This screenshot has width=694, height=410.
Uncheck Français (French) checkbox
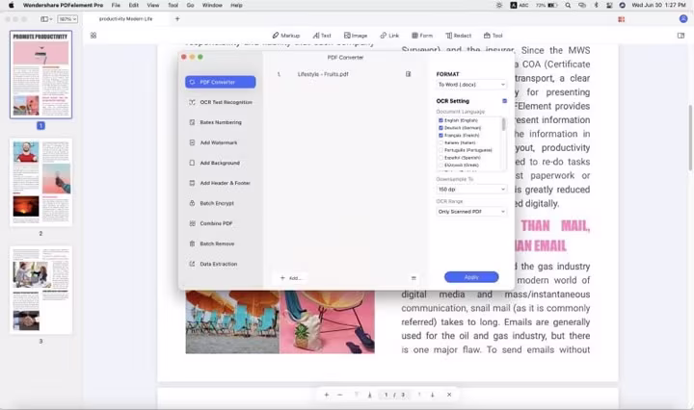point(440,135)
